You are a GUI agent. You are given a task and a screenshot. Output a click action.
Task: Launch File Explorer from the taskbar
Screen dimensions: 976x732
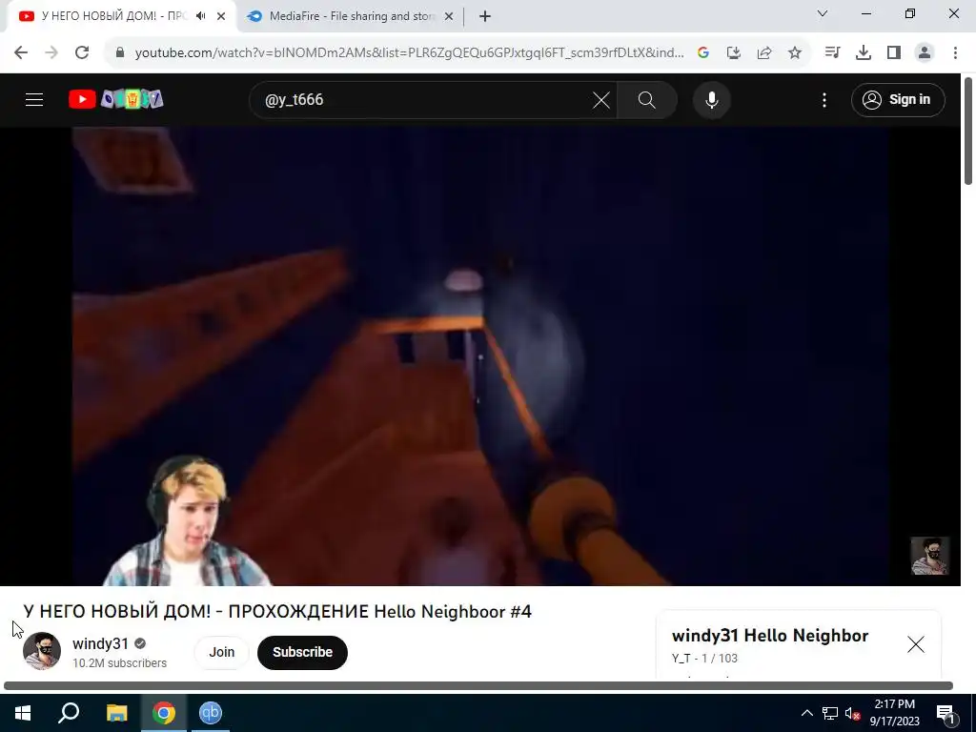[x=116, y=713]
